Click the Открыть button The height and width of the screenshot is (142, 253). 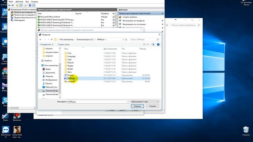point(137,106)
